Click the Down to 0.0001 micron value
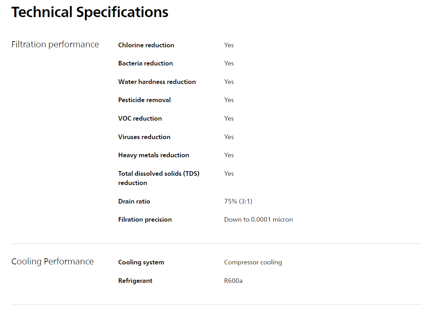The height and width of the screenshot is (311, 442). (x=258, y=220)
